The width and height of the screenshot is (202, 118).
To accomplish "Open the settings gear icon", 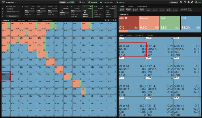I will [188, 2].
